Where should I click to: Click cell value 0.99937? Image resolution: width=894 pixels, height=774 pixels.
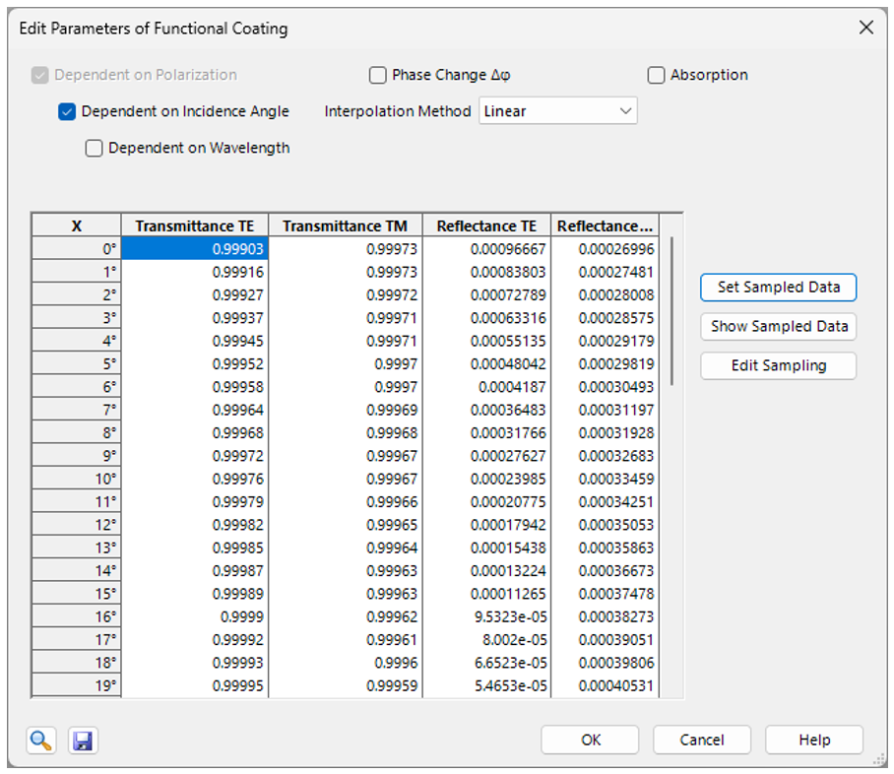pyautogui.click(x=194, y=318)
